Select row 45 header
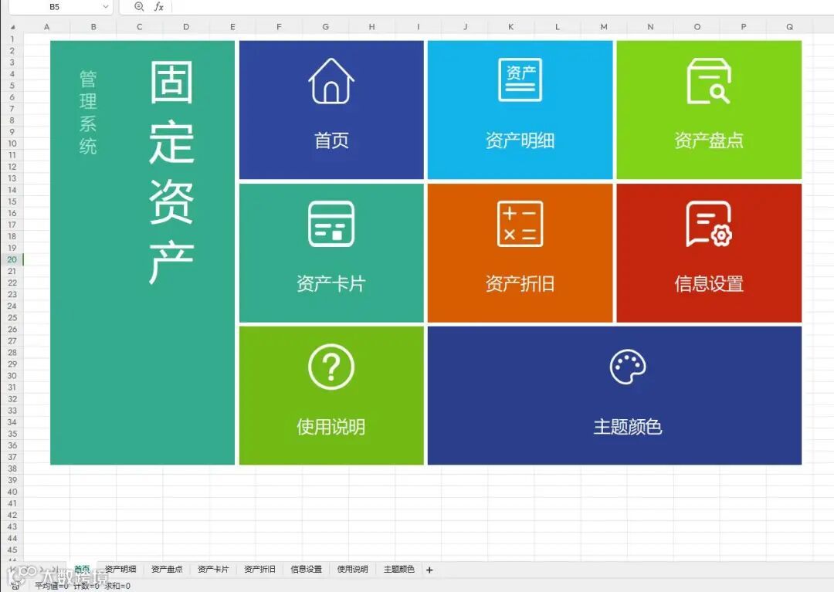834x592 pixels. (x=12, y=550)
